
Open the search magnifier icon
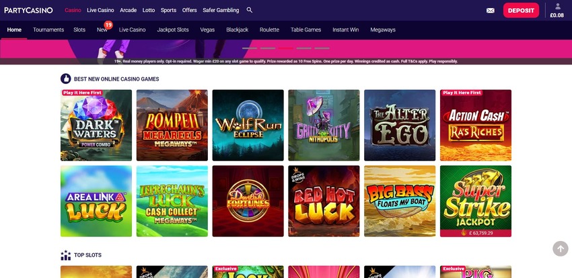[x=250, y=10]
